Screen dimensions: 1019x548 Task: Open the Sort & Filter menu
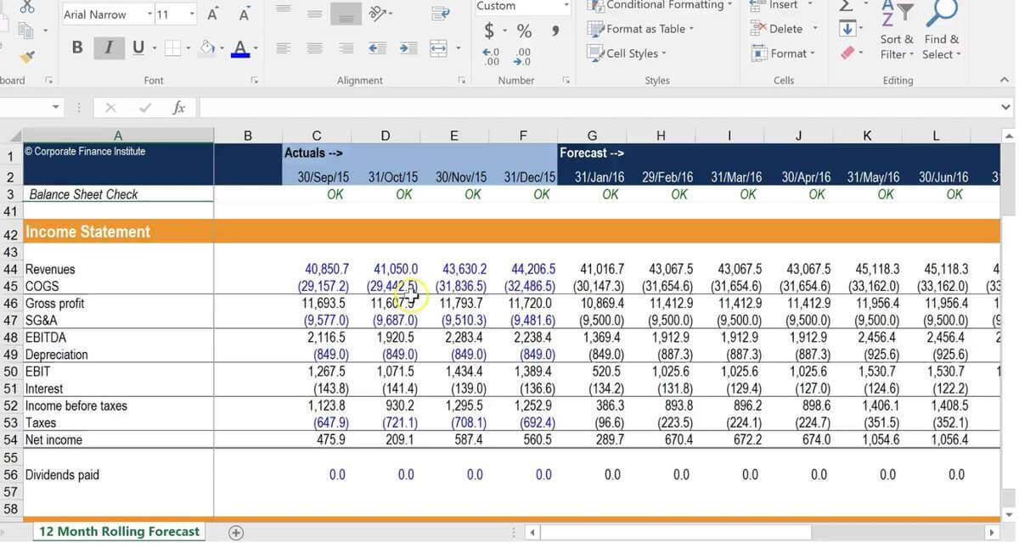(897, 47)
